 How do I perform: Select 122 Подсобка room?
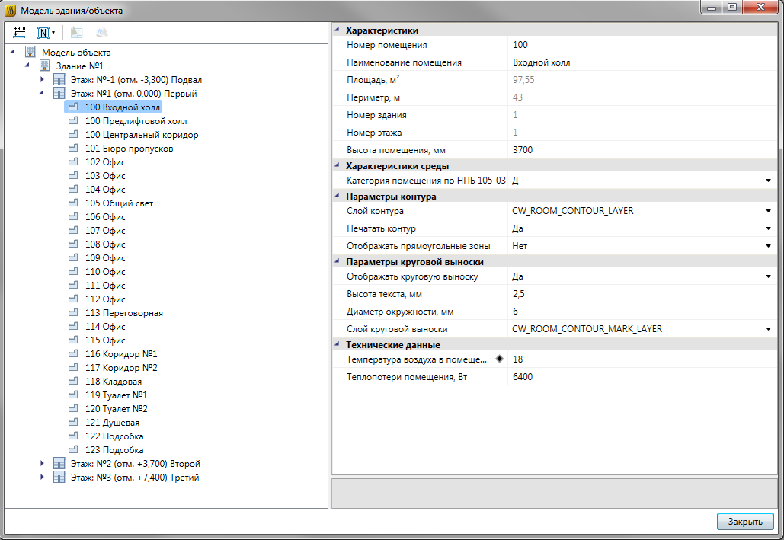point(114,436)
